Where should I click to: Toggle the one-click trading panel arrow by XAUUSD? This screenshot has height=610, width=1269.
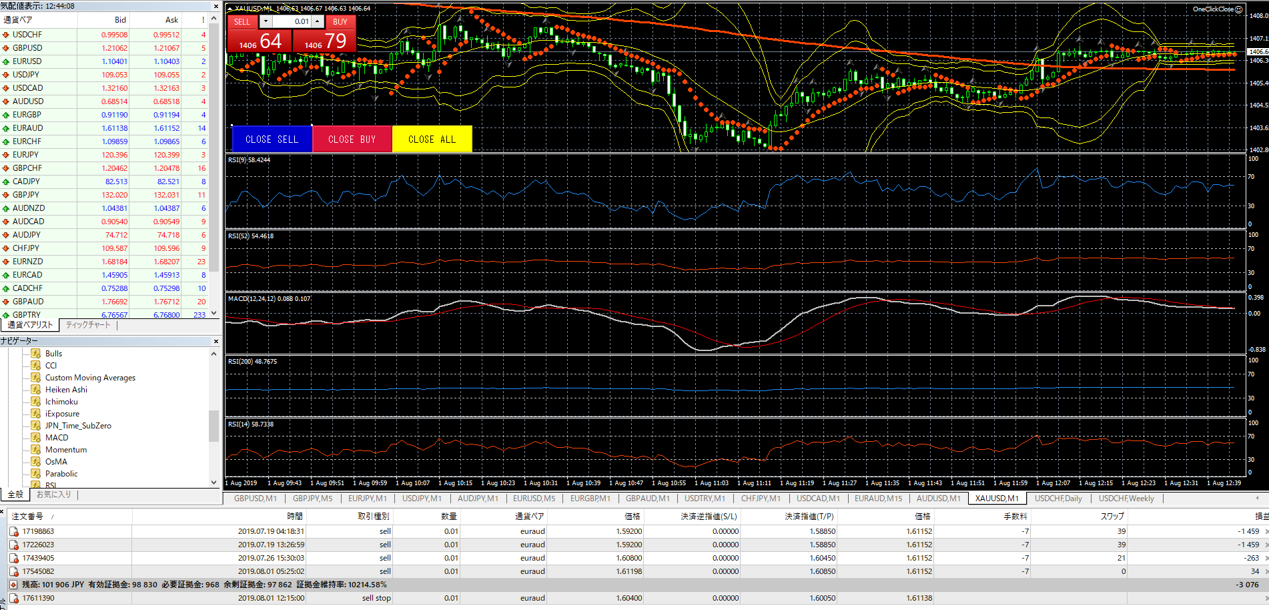230,9
